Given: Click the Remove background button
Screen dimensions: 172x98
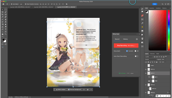Looking at the screenshot, I should 74,89.
